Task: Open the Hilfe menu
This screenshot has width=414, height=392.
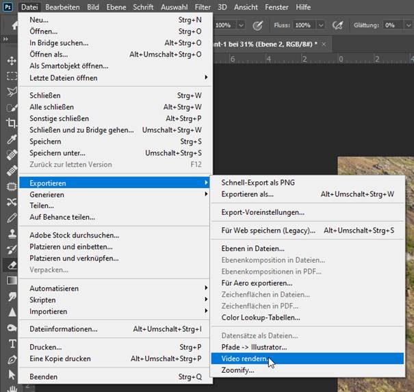Action: (303, 7)
